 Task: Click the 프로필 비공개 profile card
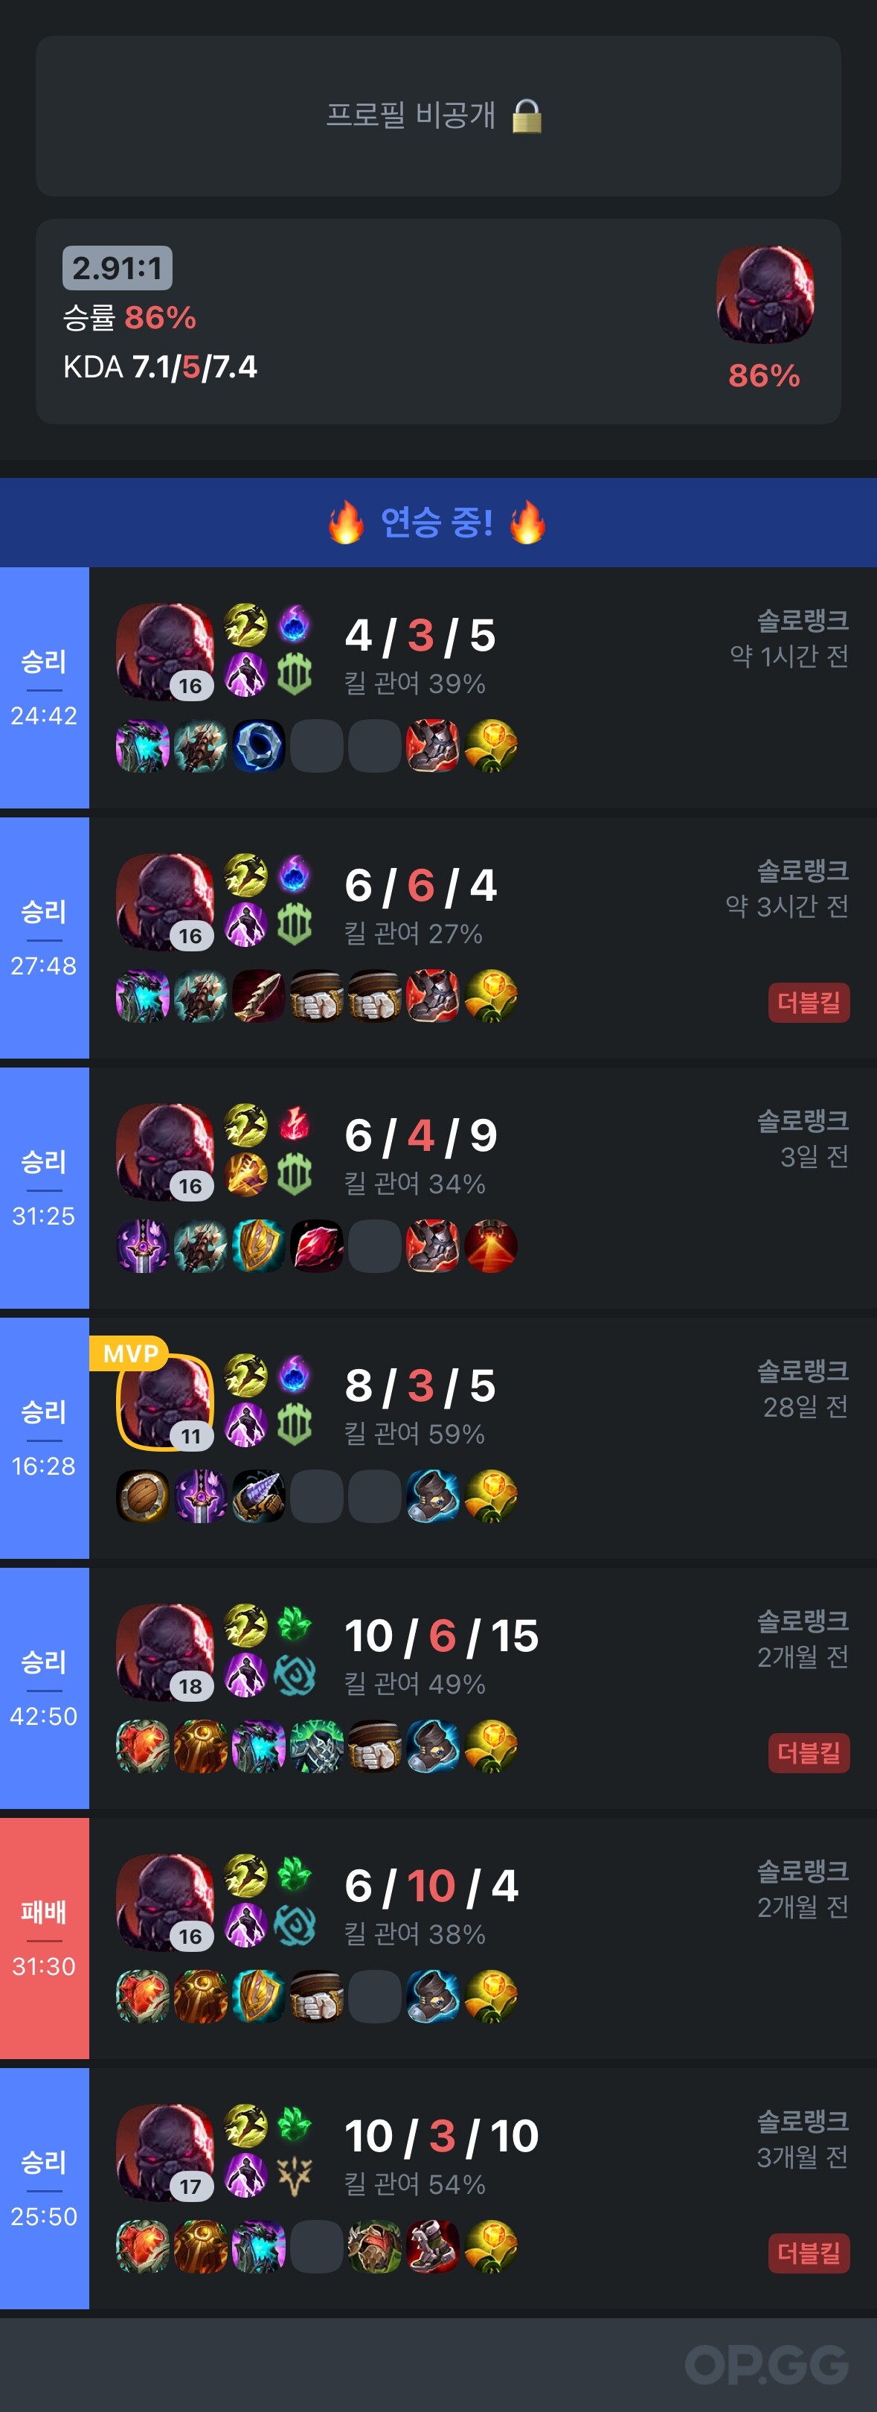point(438,116)
